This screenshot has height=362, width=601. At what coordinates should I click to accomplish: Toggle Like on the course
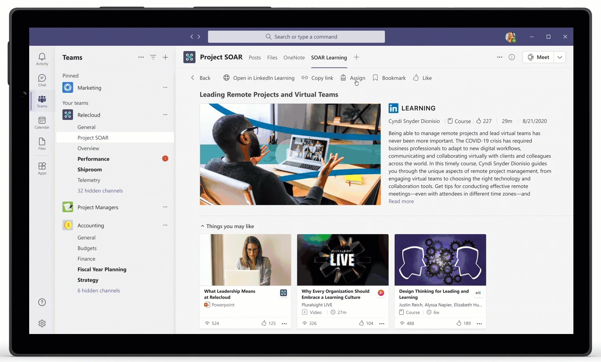[x=422, y=78]
